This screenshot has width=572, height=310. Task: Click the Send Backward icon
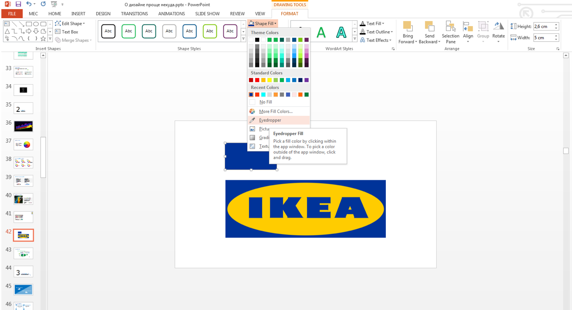[x=429, y=27]
